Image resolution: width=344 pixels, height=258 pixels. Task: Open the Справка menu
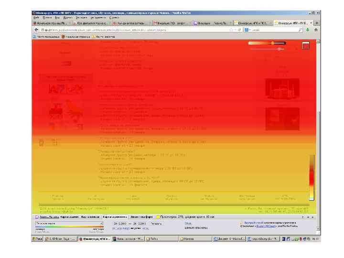coord(114,18)
